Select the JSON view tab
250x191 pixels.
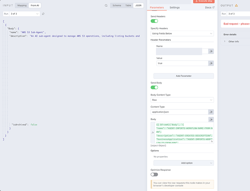138,5
